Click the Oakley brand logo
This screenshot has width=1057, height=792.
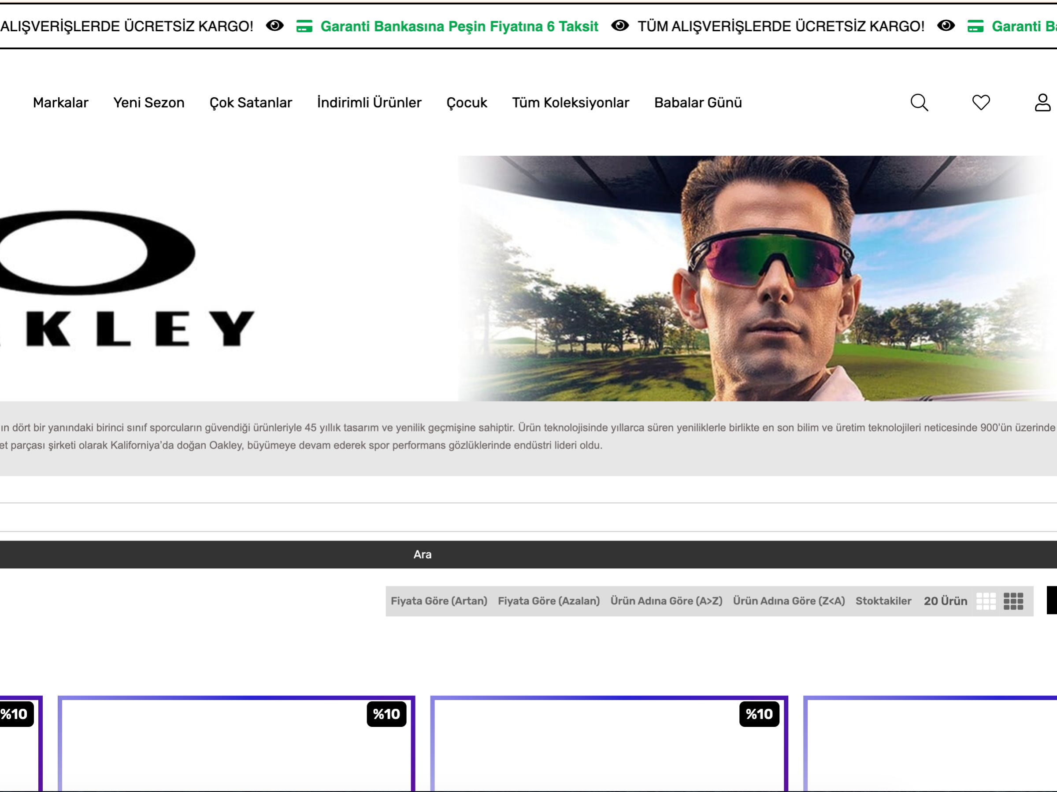(x=127, y=278)
